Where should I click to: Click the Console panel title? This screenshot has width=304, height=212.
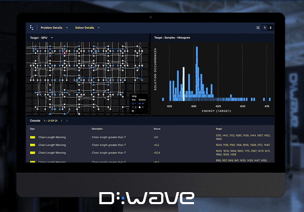pos(35,121)
